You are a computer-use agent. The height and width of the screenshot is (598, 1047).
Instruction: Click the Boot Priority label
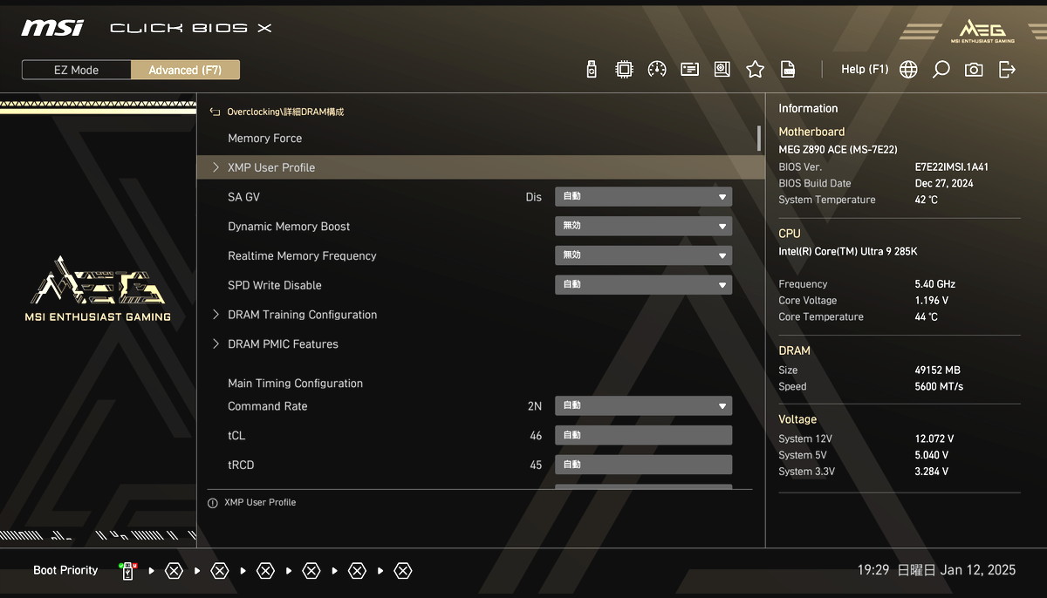65,571
